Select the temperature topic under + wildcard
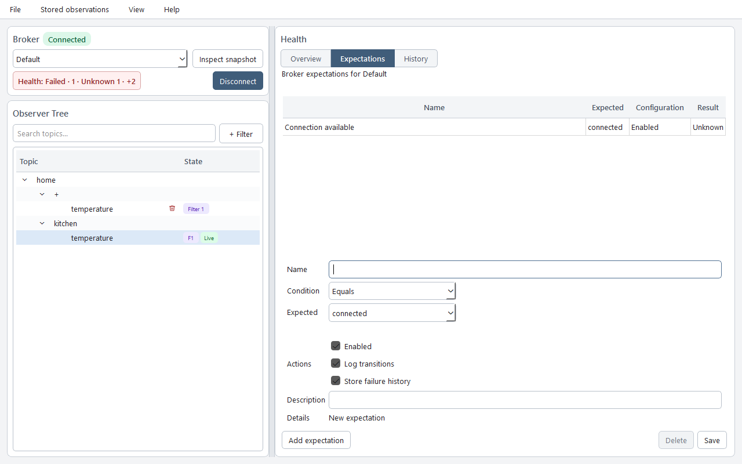Image resolution: width=742 pixels, height=464 pixels. click(x=138, y=209)
